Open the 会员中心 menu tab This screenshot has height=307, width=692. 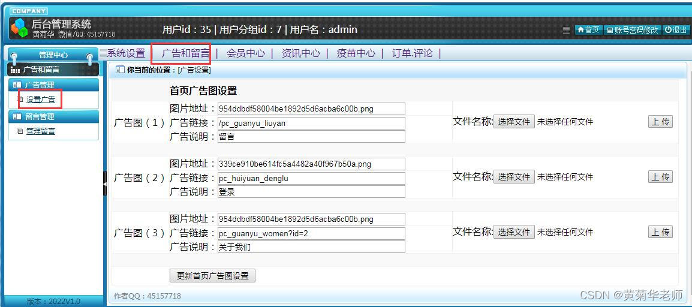coord(246,53)
